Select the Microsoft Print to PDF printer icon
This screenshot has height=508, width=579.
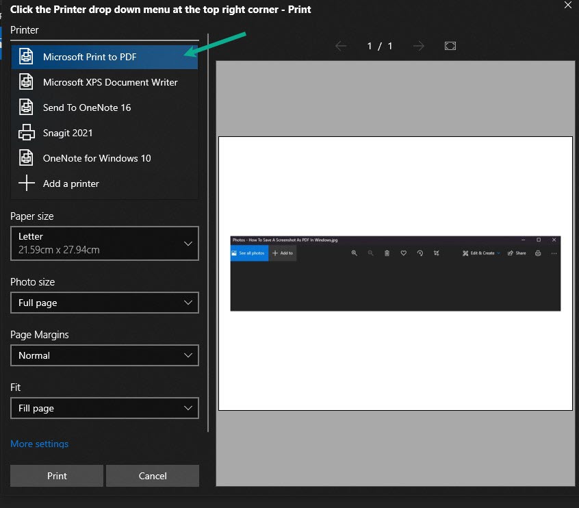(26, 57)
